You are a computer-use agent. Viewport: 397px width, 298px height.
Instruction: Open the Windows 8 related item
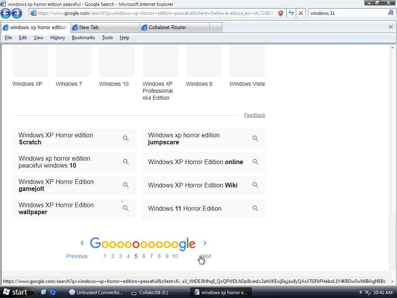tap(204, 66)
